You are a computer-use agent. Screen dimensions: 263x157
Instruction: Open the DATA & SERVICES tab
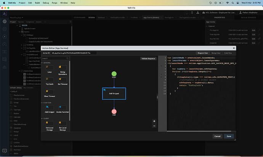[249, 17]
